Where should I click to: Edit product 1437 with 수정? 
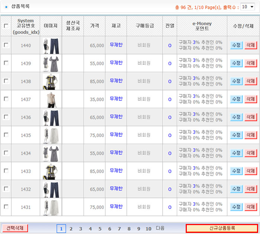[236, 99]
